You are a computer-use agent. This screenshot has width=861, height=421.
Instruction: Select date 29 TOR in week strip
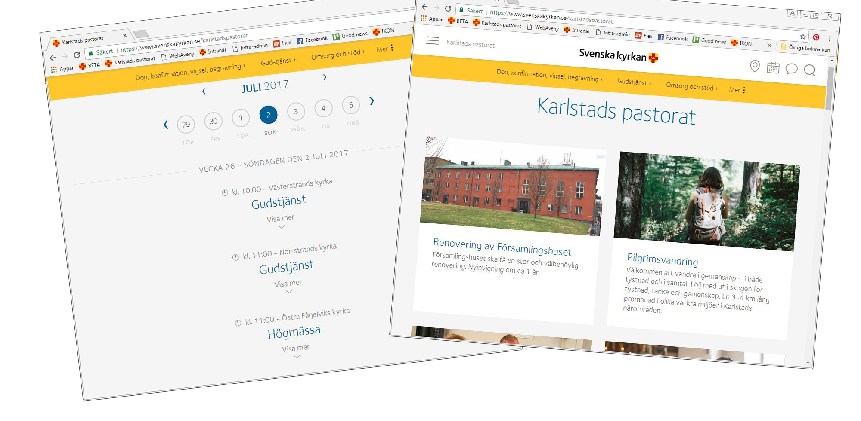click(186, 125)
